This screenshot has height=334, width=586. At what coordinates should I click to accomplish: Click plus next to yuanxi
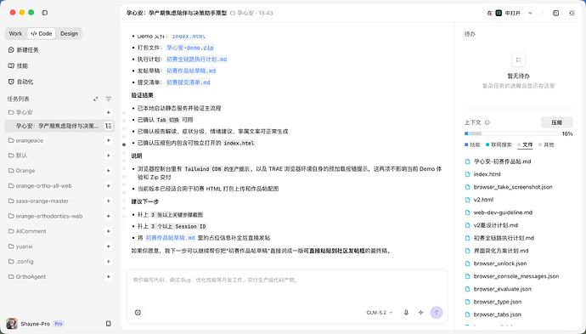point(109,246)
